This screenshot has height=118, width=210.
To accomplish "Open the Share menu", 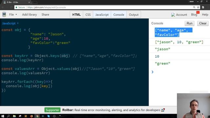I will [x=45, y=14].
